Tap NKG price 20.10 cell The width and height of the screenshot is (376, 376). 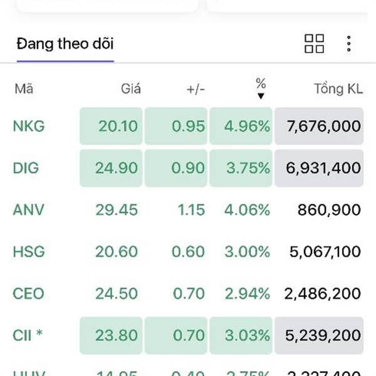click(112, 126)
